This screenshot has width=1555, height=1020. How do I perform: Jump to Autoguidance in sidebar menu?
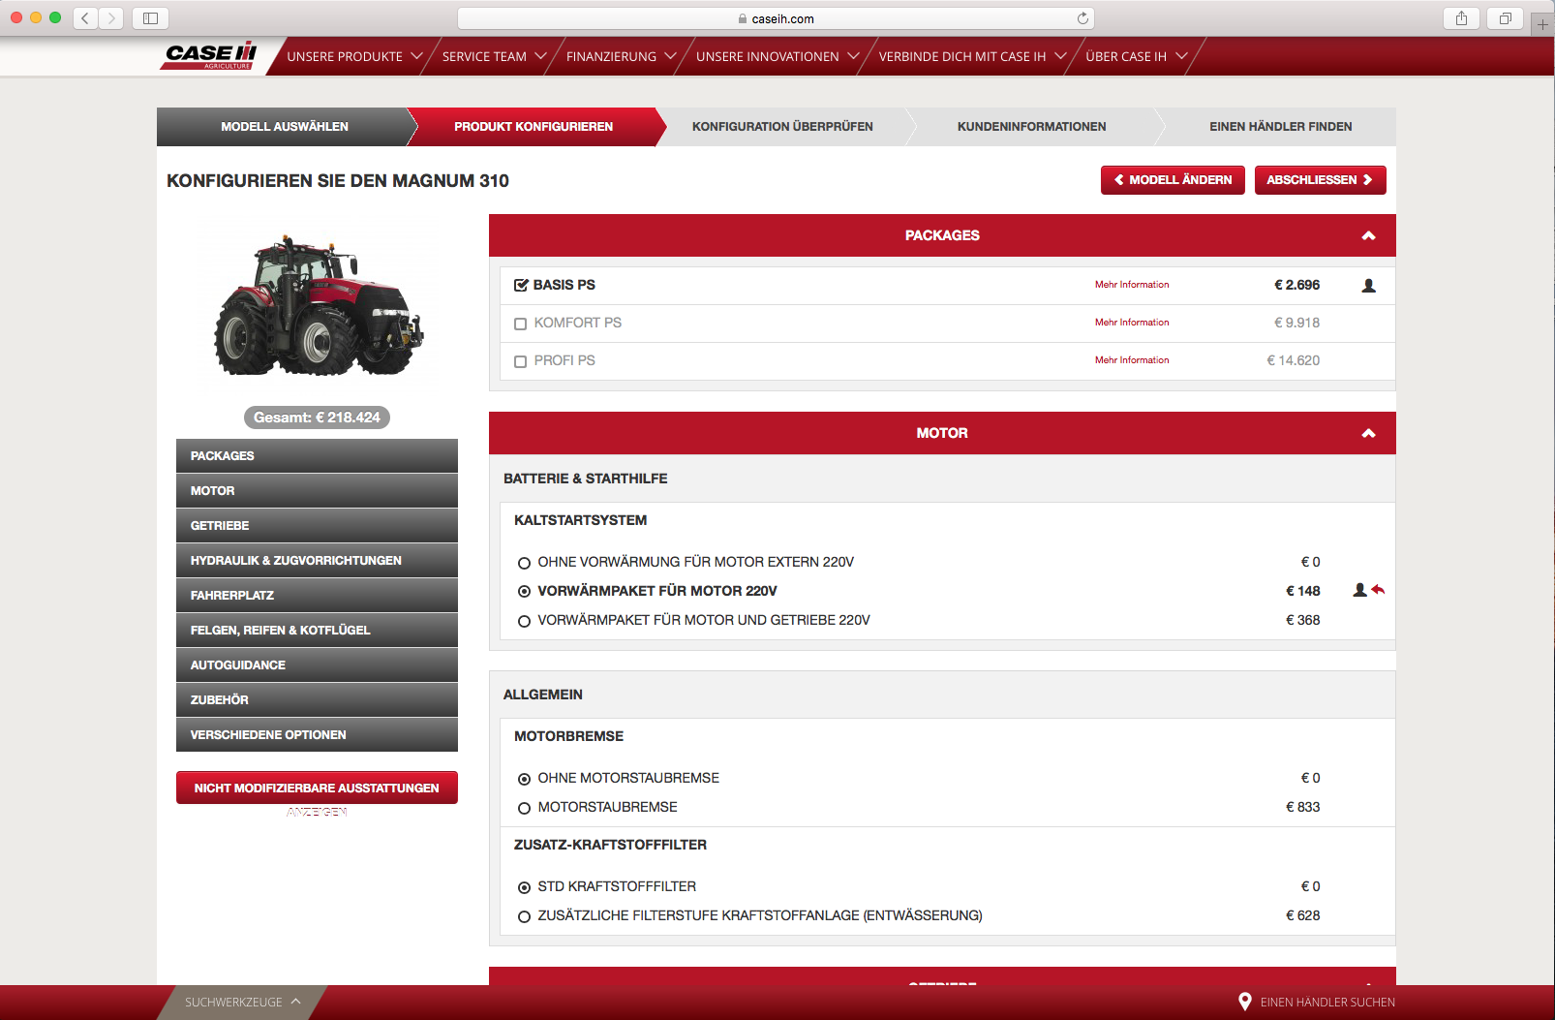pyautogui.click(x=317, y=665)
